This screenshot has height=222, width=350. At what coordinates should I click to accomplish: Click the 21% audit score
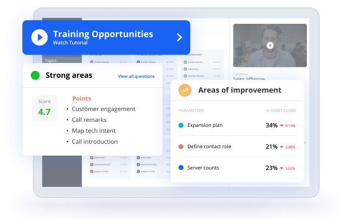(x=272, y=147)
